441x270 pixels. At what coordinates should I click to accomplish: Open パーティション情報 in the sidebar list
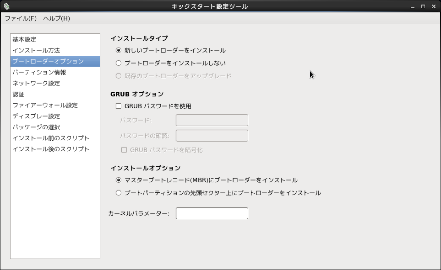click(x=39, y=72)
